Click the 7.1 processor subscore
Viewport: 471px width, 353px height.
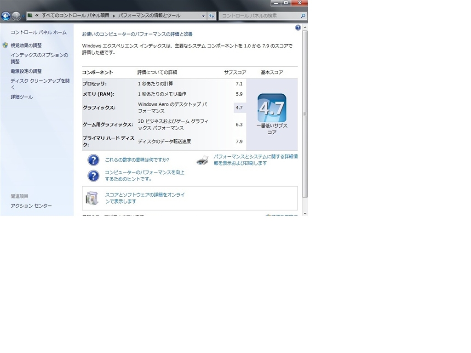tap(239, 84)
